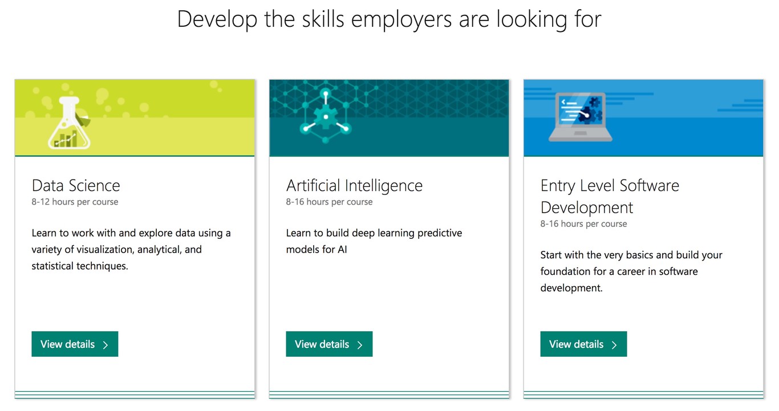Click the laptop icon for Software Development
This screenshot has height=411, width=779.
[x=580, y=118]
